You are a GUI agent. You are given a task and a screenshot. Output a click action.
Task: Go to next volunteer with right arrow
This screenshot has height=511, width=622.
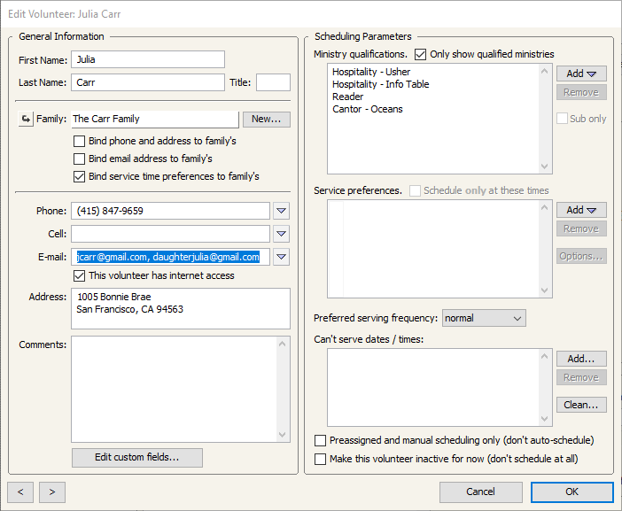click(x=52, y=492)
